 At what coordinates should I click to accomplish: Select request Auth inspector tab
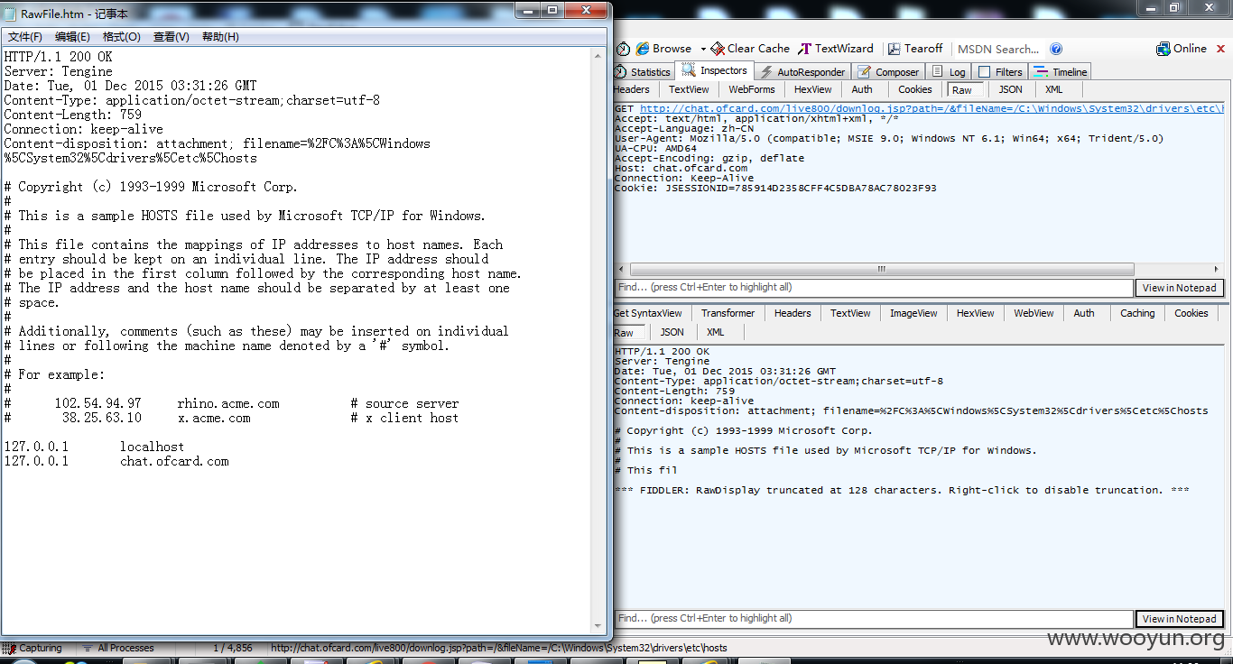click(x=862, y=89)
